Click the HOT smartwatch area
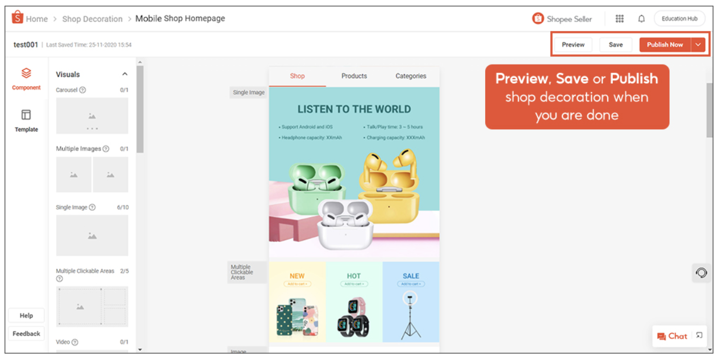Image resolution: width=718 pixels, height=357 pixels. pos(354,301)
